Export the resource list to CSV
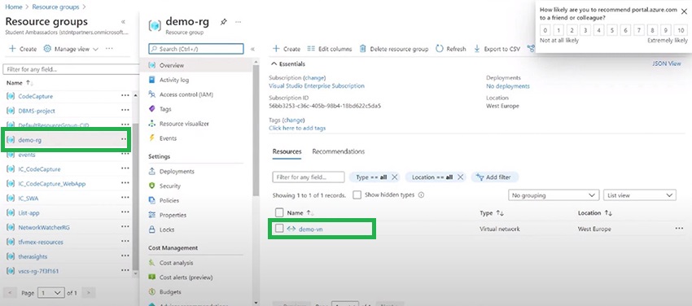Viewport: 692px width, 306px height. pyautogui.click(x=497, y=49)
